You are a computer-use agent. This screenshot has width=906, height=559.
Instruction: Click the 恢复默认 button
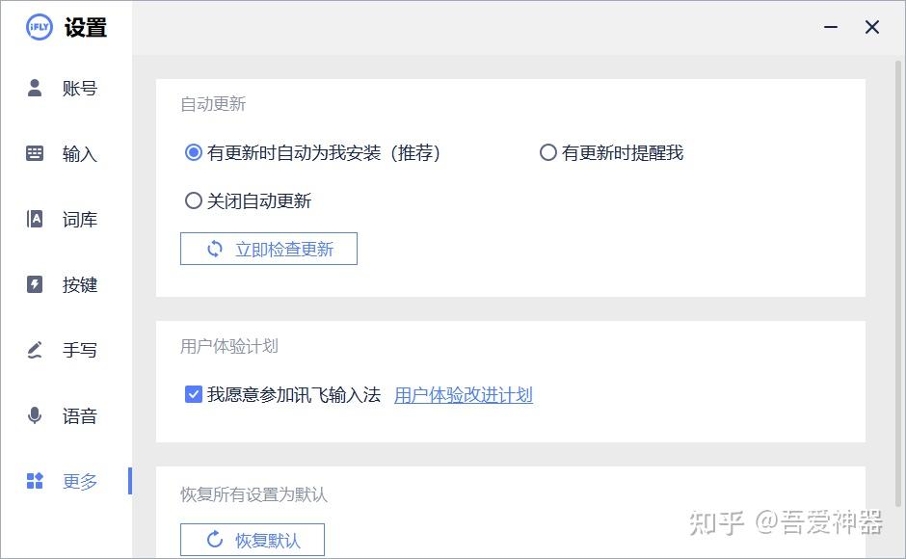[x=253, y=540]
